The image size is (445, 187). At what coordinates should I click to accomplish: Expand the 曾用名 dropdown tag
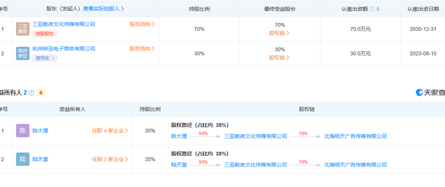coord(44,58)
